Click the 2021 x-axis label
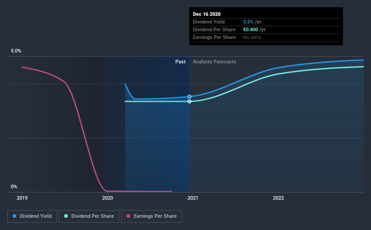Viewport: 371px width, 230px height. (193, 198)
